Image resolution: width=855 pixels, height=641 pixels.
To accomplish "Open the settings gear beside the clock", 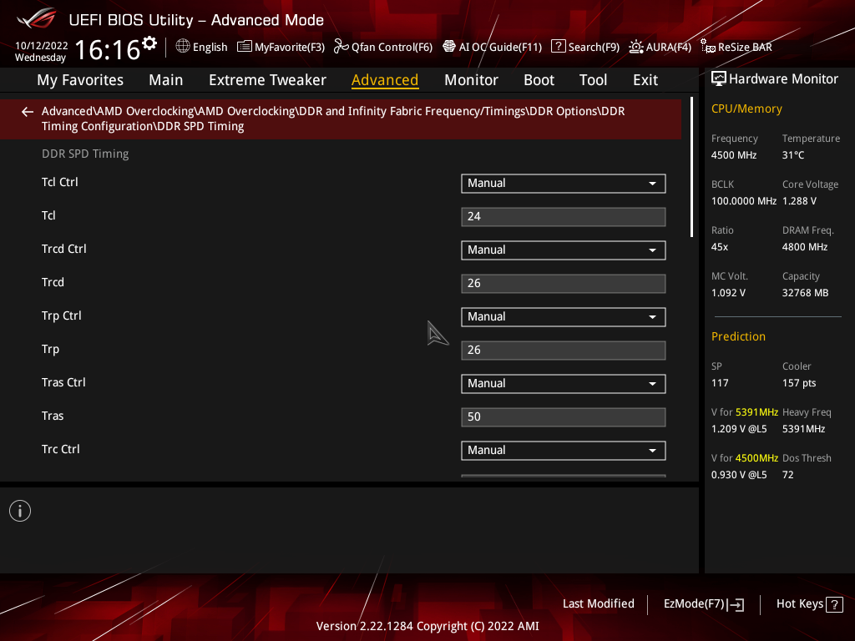I will click(x=149, y=43).
